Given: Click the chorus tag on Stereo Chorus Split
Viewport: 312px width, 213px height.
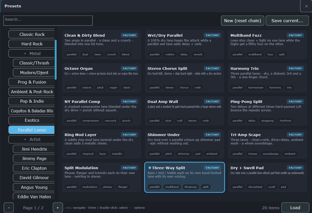Looking at the screenshot, I should [184, 87].
